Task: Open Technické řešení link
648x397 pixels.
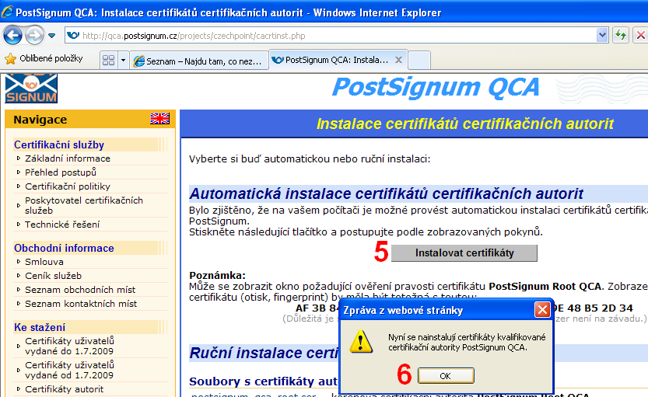Action: pyautogui.click(x=62, y=225)
